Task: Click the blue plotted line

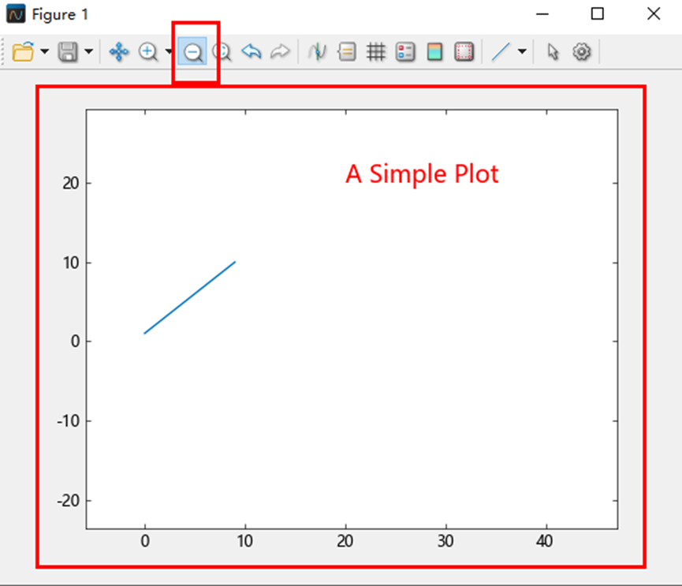Action: coord(190,297)
